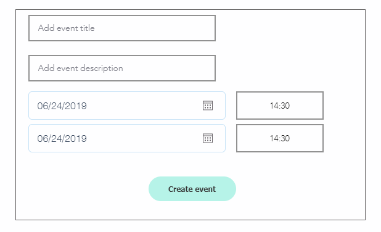Screen dimensions: 381x232
Task: Open the start date calendar picker icon
Action: point(208,106)
